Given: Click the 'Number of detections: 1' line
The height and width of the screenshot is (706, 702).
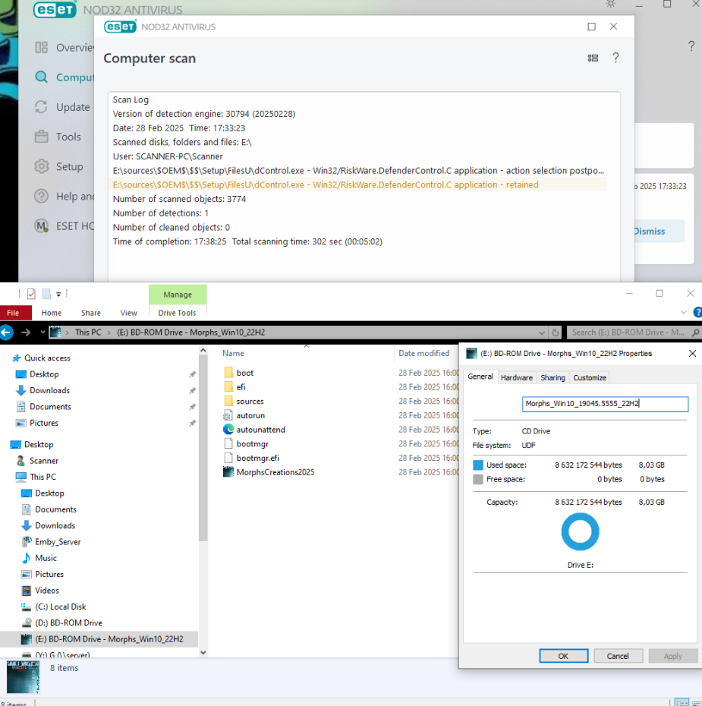Looking at the screenshot, I should click(160, 213).
